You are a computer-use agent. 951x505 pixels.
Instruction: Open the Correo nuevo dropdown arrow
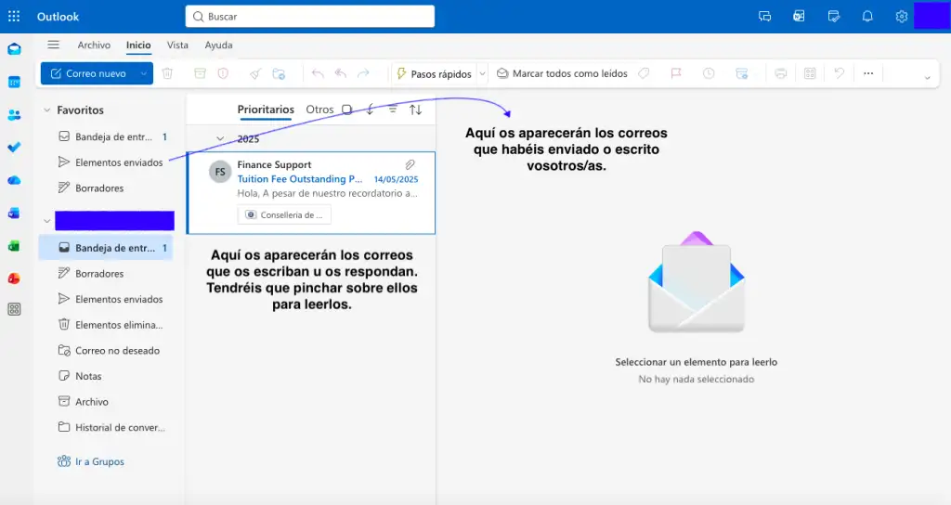point(144,73)
